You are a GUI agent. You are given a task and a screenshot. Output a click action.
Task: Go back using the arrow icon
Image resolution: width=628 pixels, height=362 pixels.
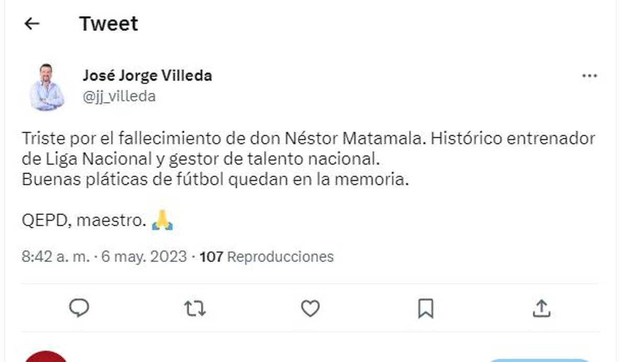pyautogui.click(x=31, y=23)
